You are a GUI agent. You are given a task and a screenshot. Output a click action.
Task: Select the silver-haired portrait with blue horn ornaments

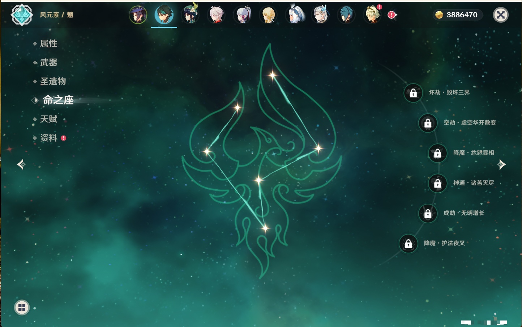(x=321, y=15)
